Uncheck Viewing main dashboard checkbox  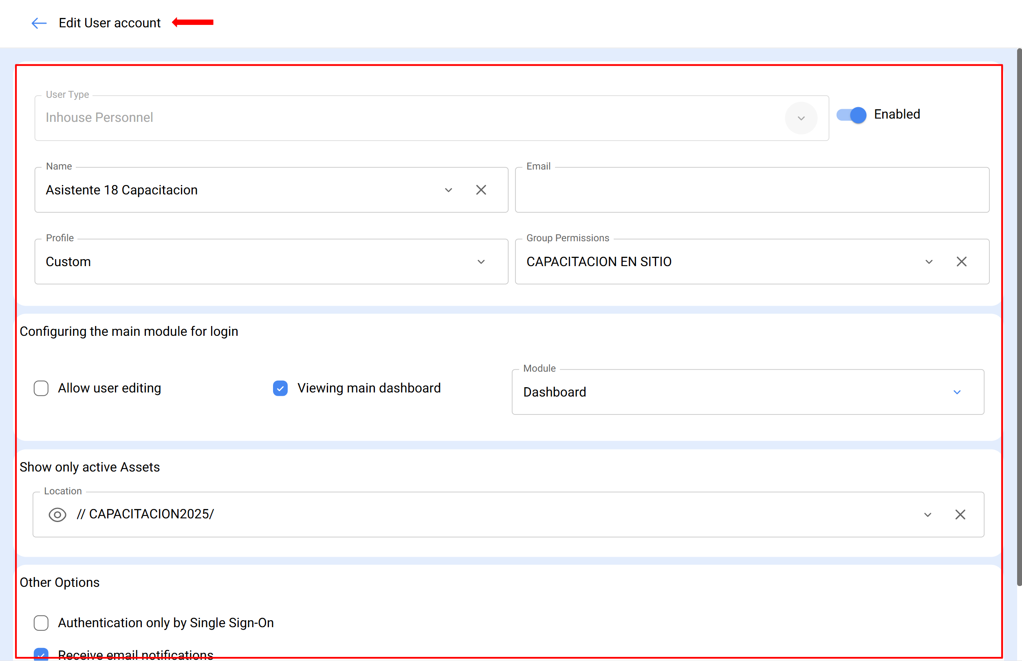click(x=280, y=388)
